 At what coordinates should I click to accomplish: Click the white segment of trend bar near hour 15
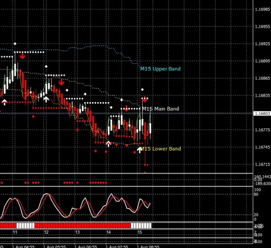[141, 225]
